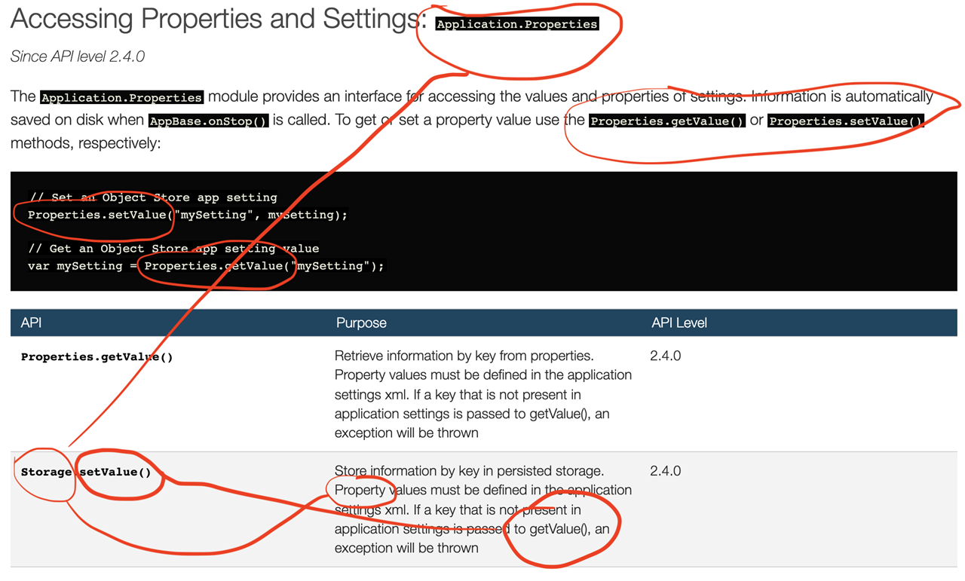This screenshot has width=965, height=581.
Task: Click the Properties.setValue("mySetting", mySetting) code line
Action: [188, 215]
